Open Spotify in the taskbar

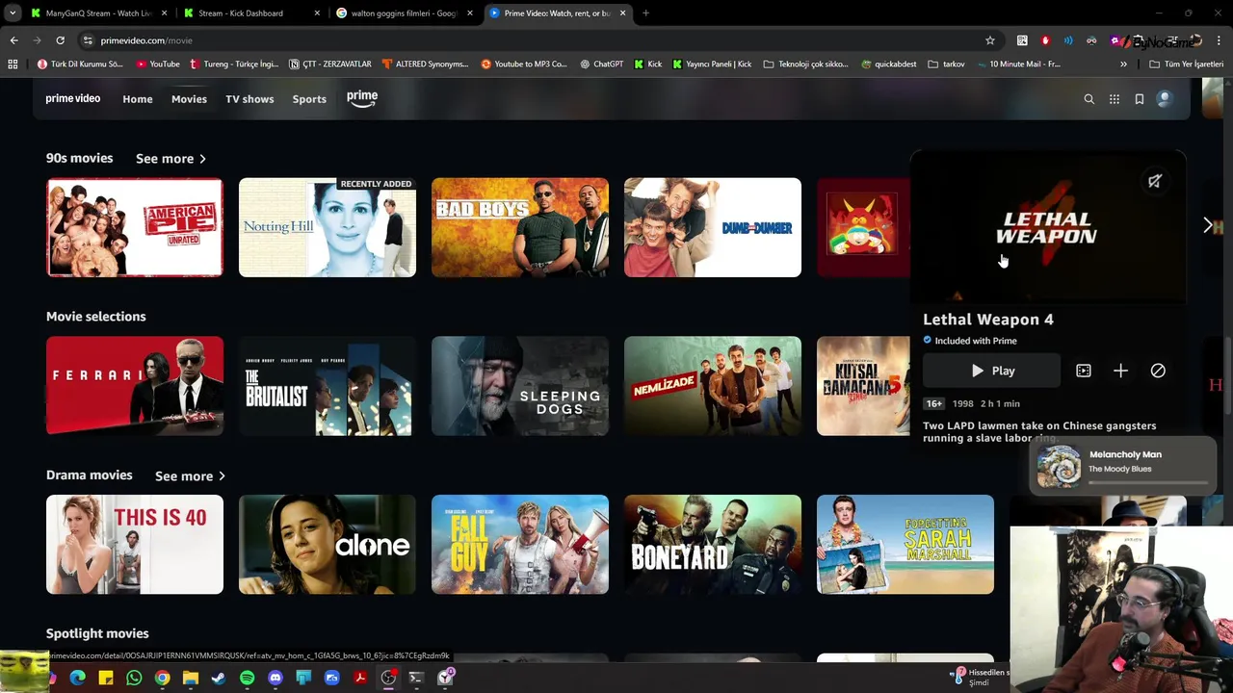coord(247,678)
